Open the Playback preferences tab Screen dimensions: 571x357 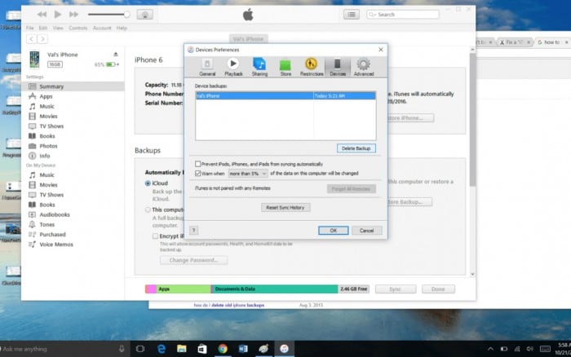233,67
